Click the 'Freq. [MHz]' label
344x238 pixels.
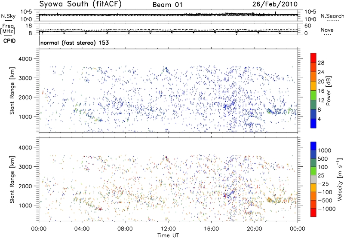tap(8, 29)
